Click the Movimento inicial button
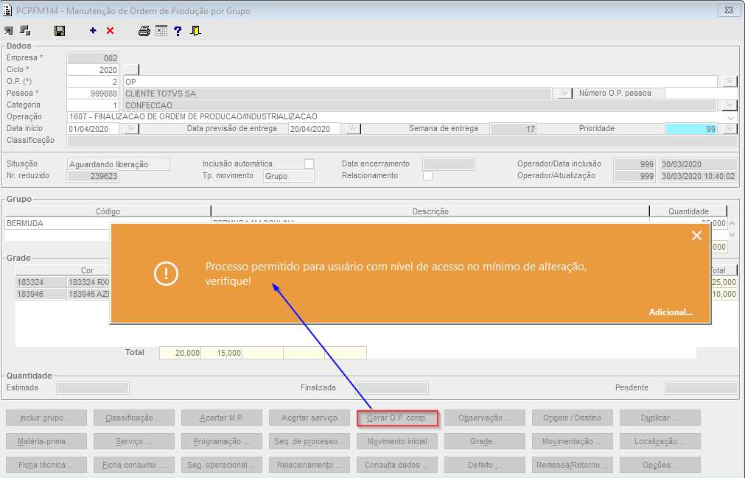This screenshot has height=478, width=745. (397, 441)
